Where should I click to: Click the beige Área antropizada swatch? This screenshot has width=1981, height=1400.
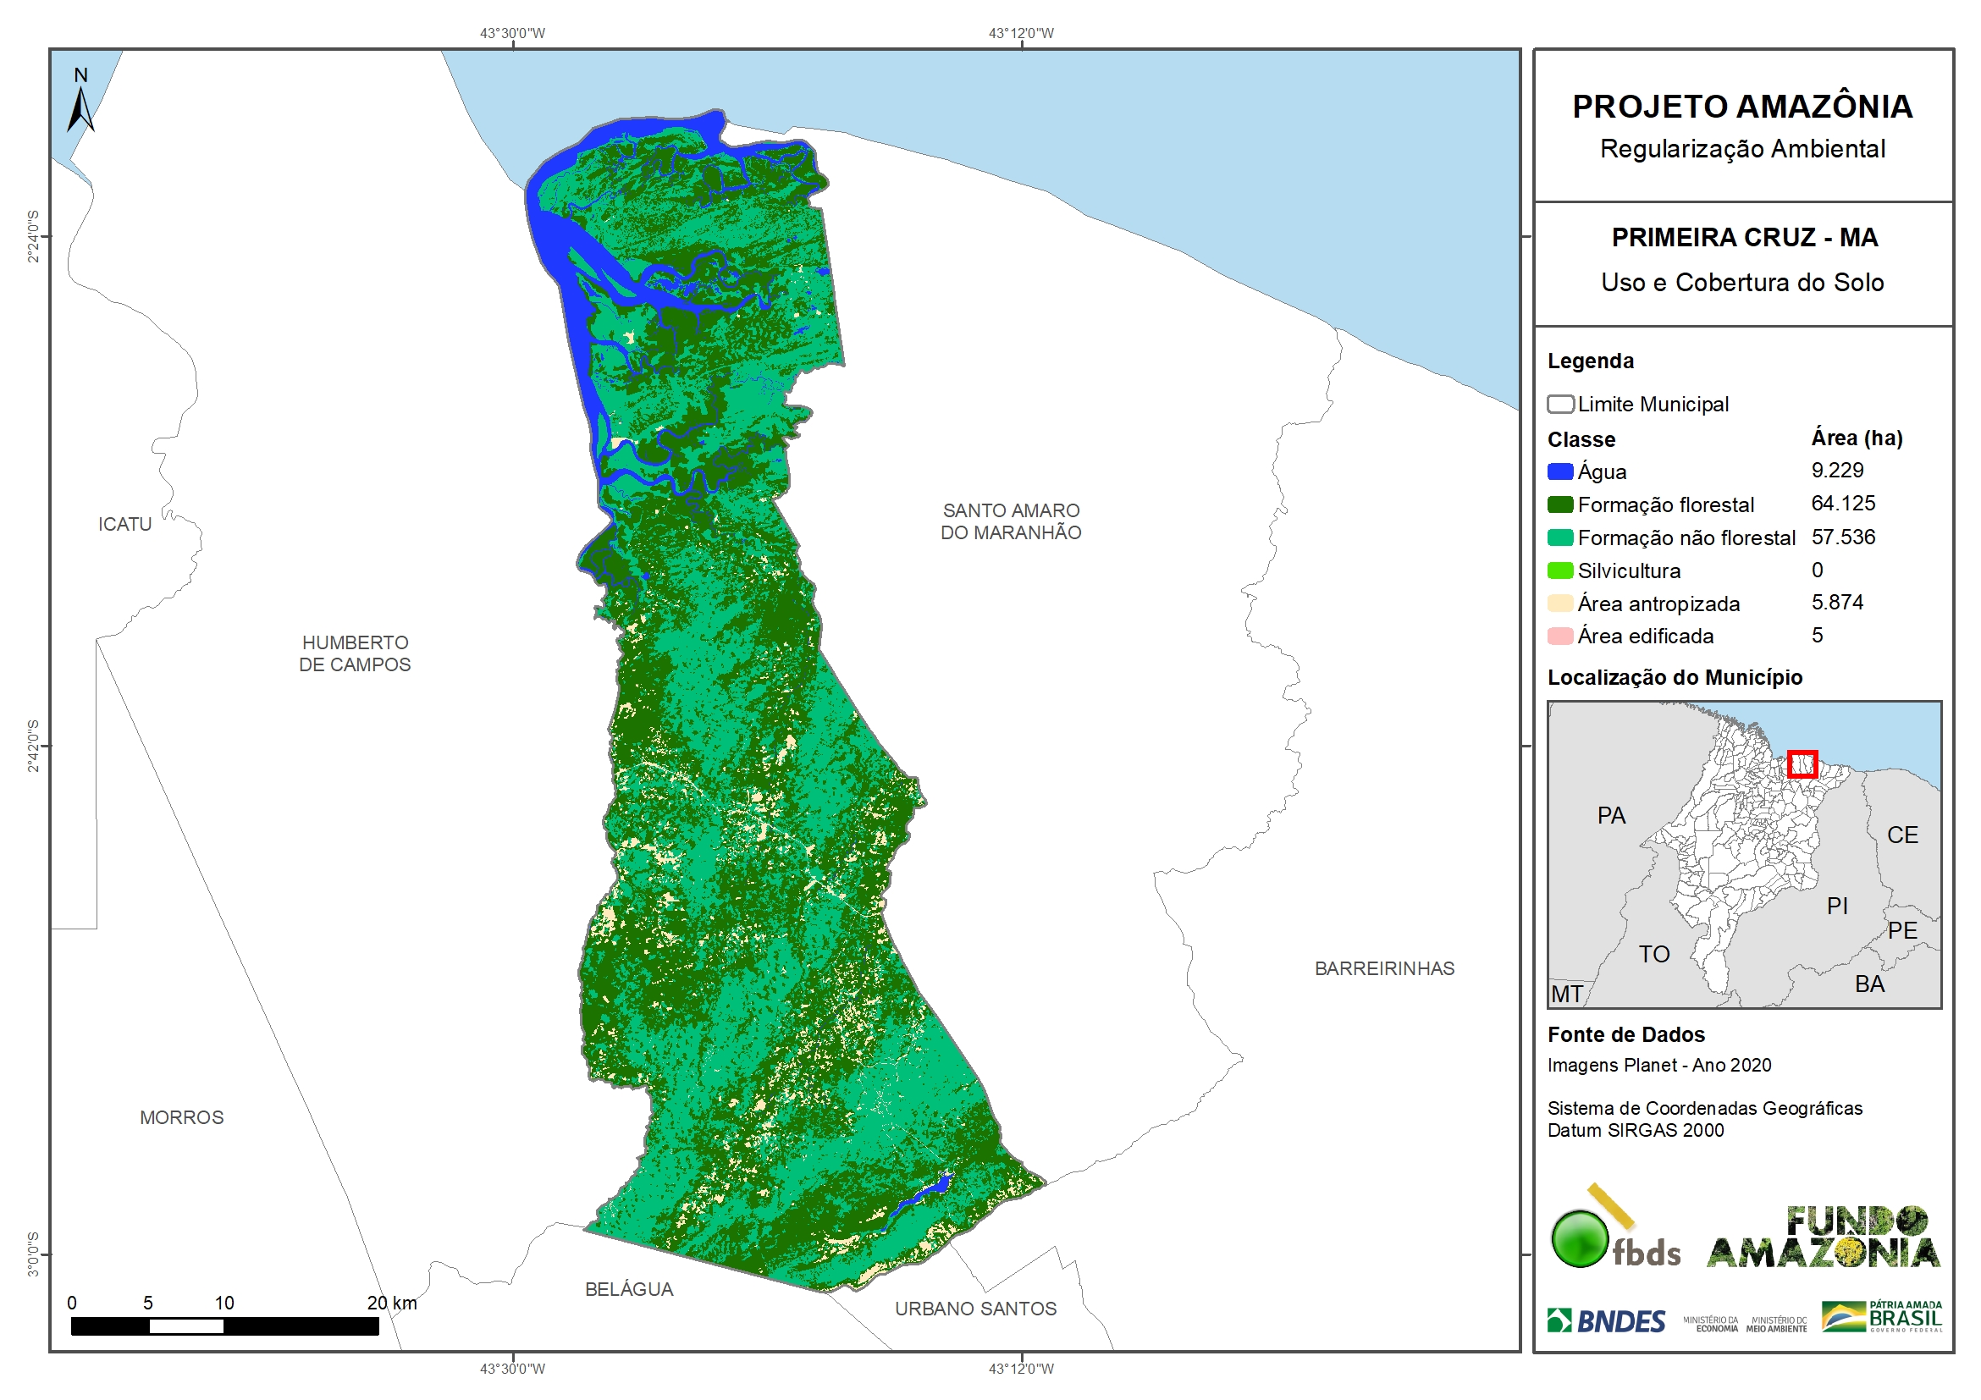coord(1560,604)
